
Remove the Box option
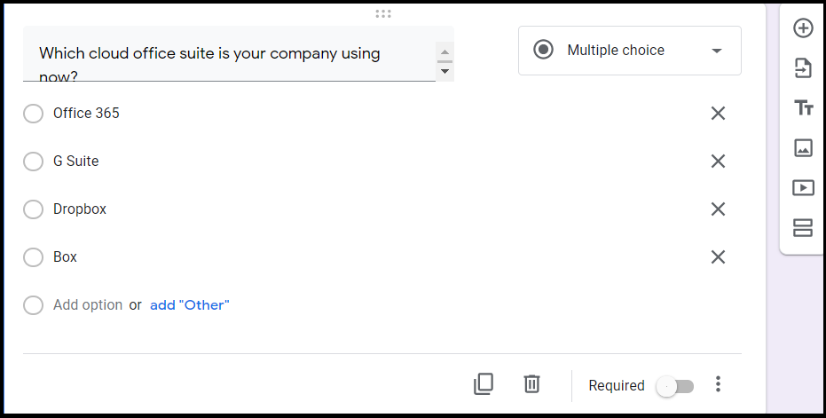(718, 257)
